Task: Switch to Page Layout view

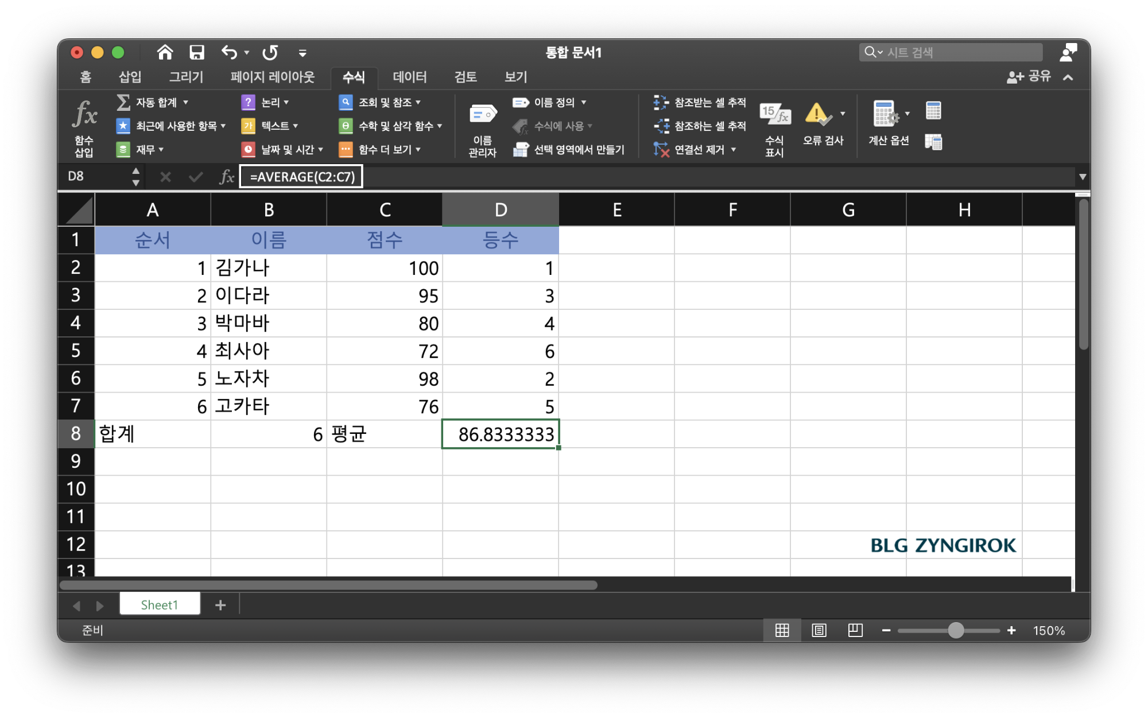Action: [x=819, y=630]
